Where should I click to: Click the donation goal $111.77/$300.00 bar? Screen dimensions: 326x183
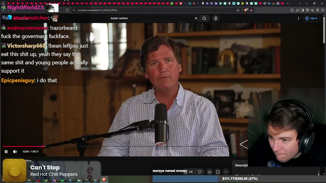pyautogui.click(x=239, y=179)
